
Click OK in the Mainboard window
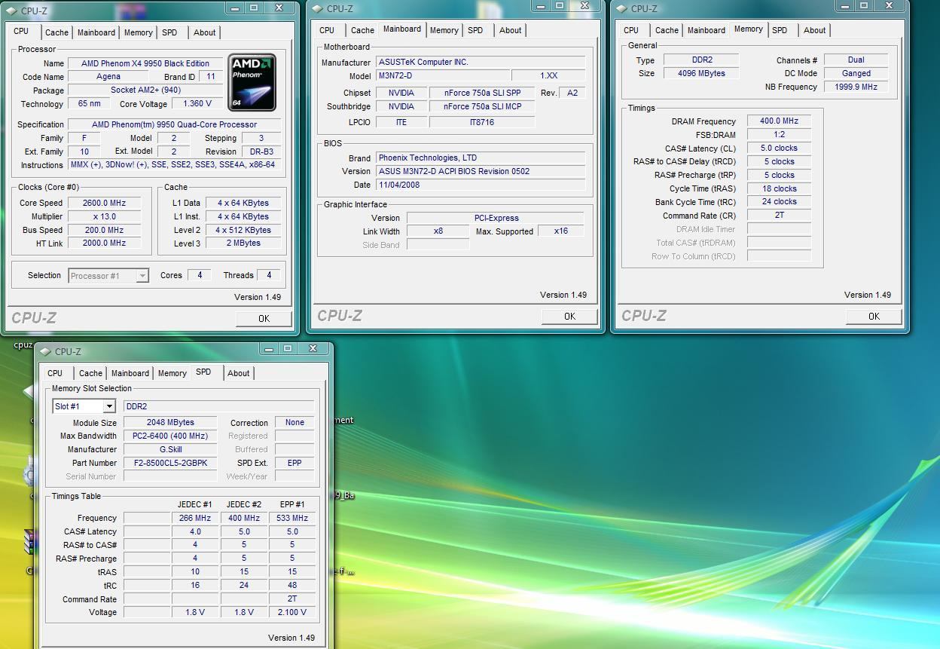click(569, 317)
